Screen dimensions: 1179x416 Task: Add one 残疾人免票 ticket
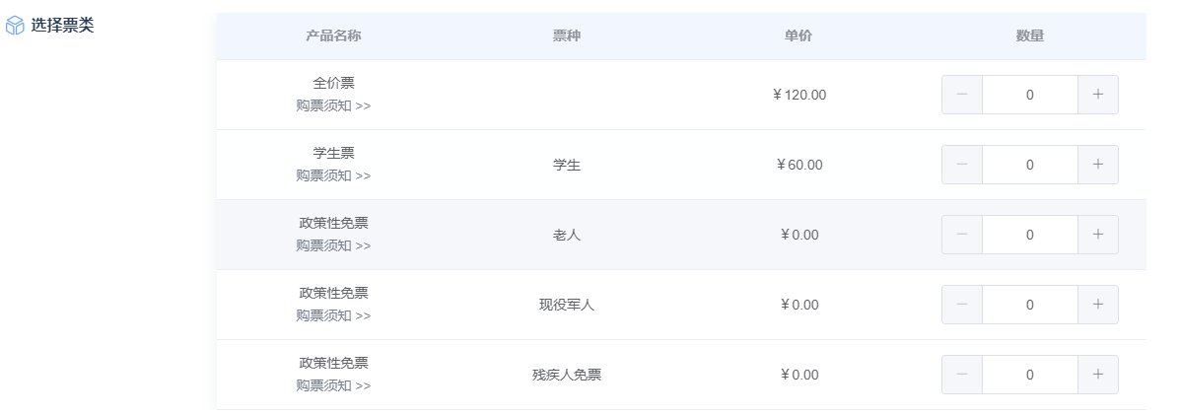click(x=1097, y=375)
